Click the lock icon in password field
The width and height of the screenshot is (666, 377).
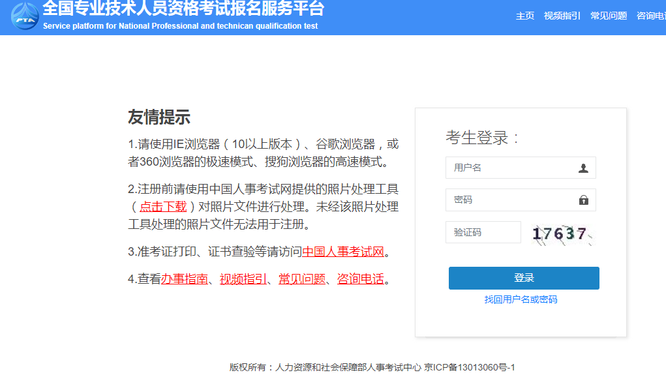pos(584,200)
